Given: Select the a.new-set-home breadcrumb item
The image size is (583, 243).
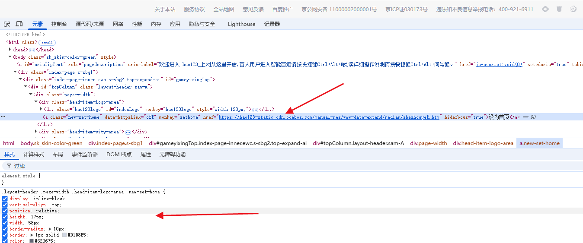Looking at the screenshot, I should tap(539, 143).
